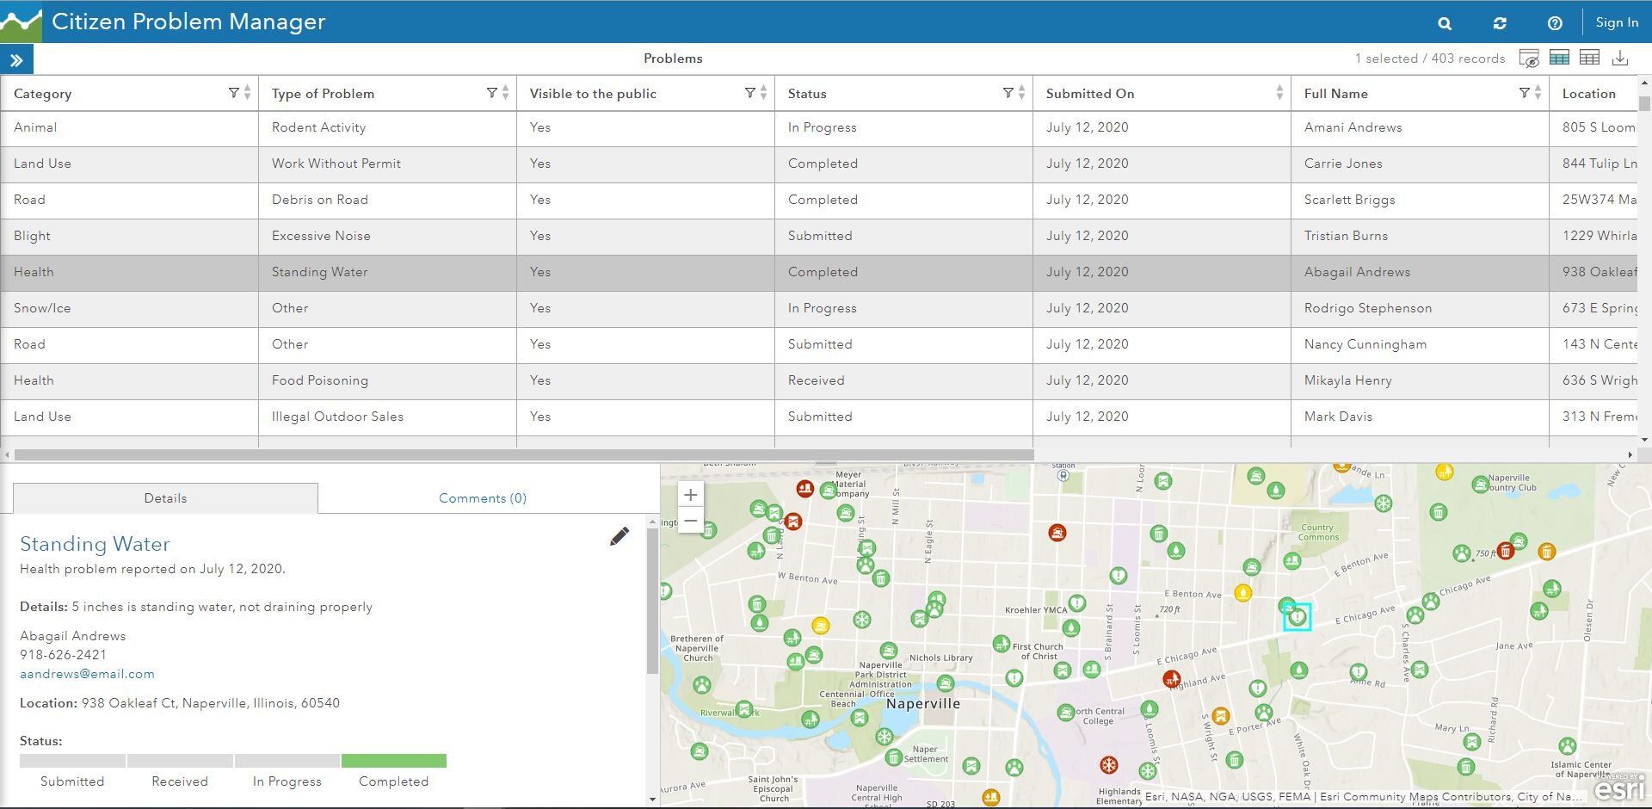Switch to the Comments tab
Image resolution: width=1652 pixels, height=809 pixels.
tap(482, 497)
